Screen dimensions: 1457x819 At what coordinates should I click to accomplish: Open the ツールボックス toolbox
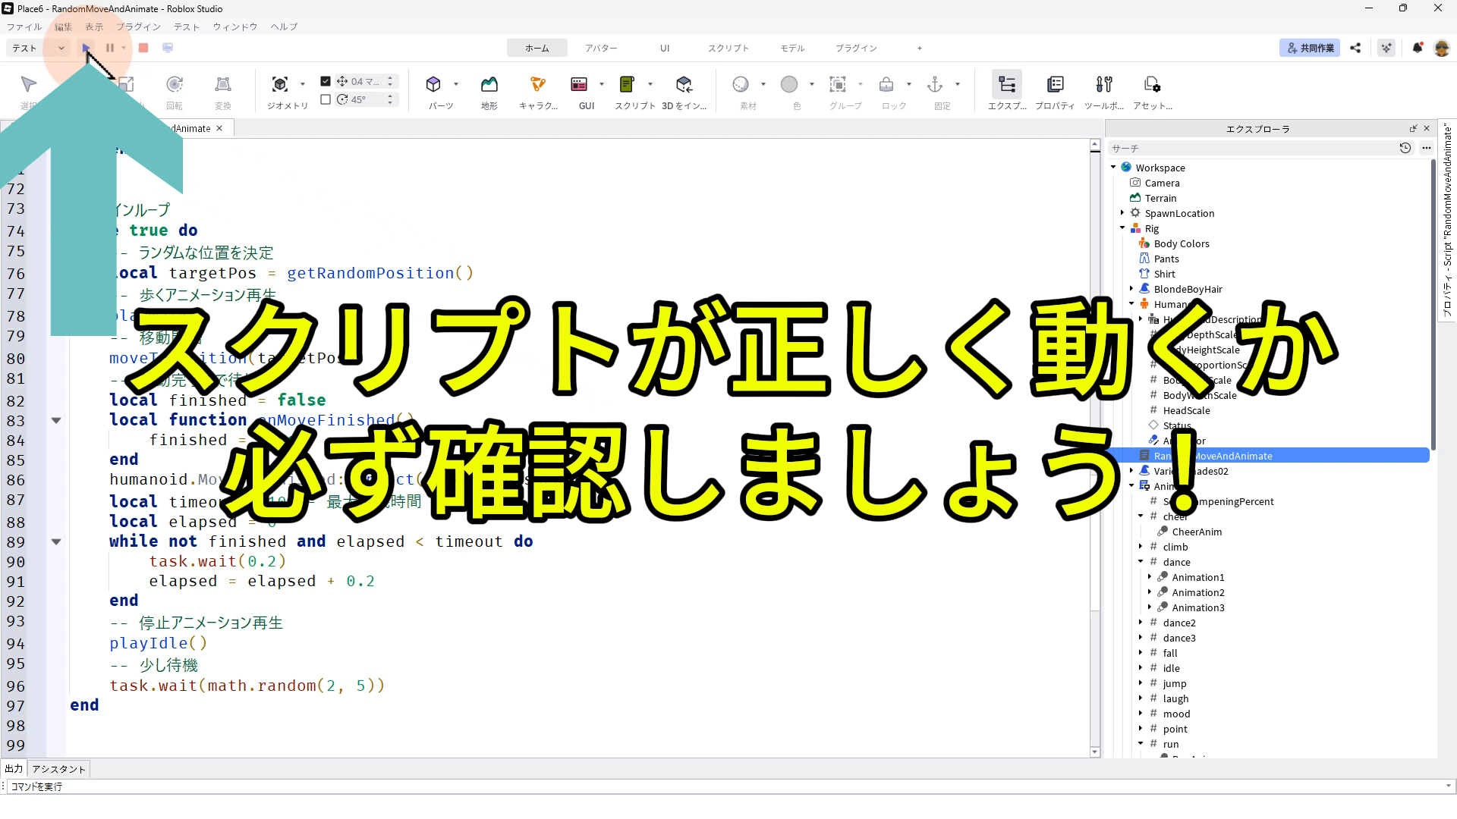tap(1104, 84)
